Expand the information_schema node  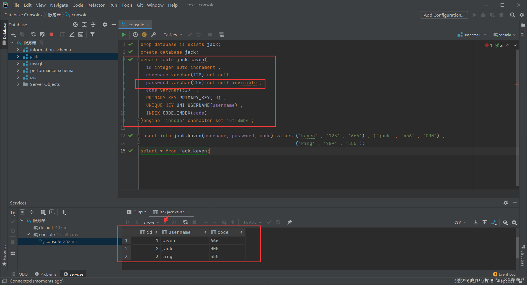(18, 50)
